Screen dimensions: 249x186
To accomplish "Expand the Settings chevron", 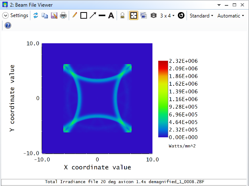I will coord(5,15).
